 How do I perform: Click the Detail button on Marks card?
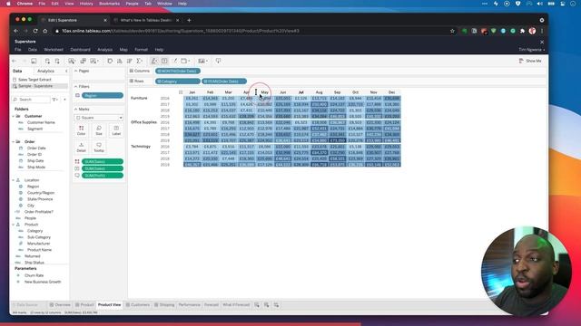81,147
